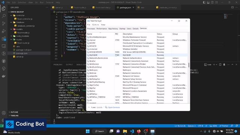Click the Open Services link
240x135 pixels.
pyautogui.click(x=114, y=107)
